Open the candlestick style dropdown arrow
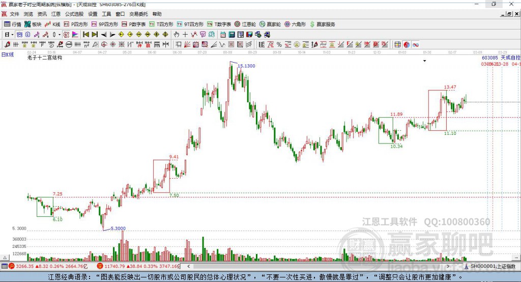This screenshot has width=521, height=282. 60,35
